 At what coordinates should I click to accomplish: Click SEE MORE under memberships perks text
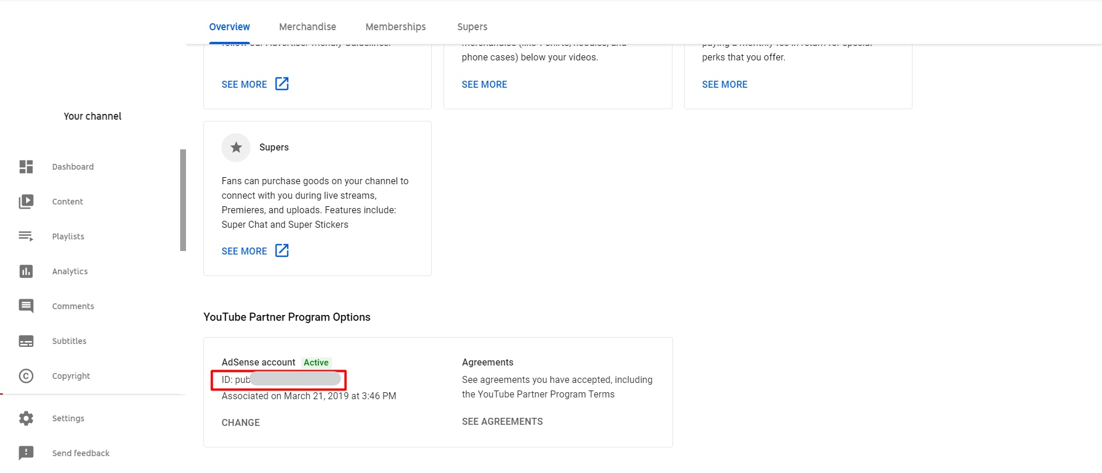coord(724,84)
